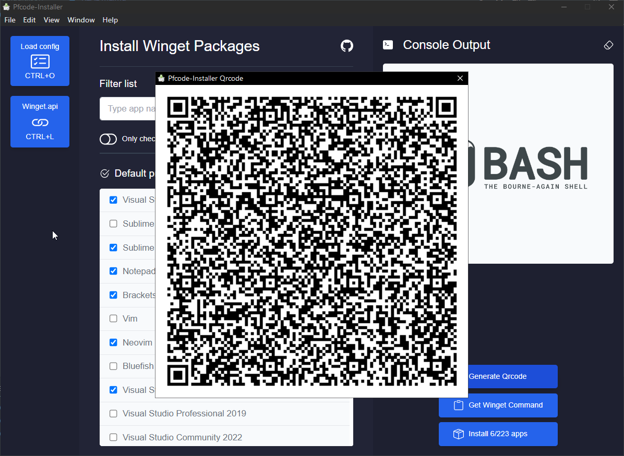This screenshot has height=456, width=624.
Task: Click the checklist icon in Load config
Action: (x=40, y=61)
